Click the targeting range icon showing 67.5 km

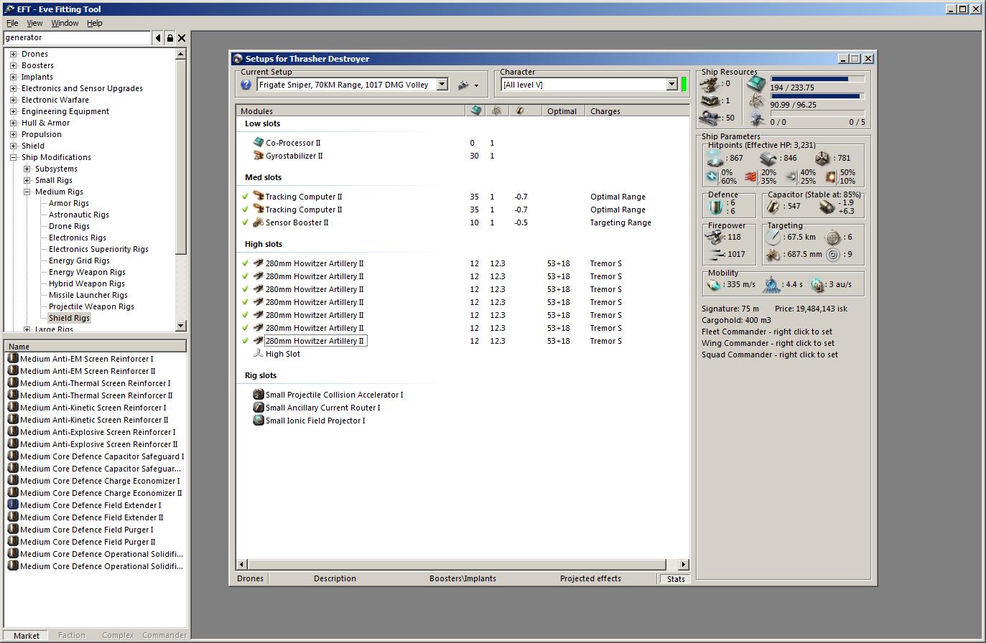(x=773, y=237)
